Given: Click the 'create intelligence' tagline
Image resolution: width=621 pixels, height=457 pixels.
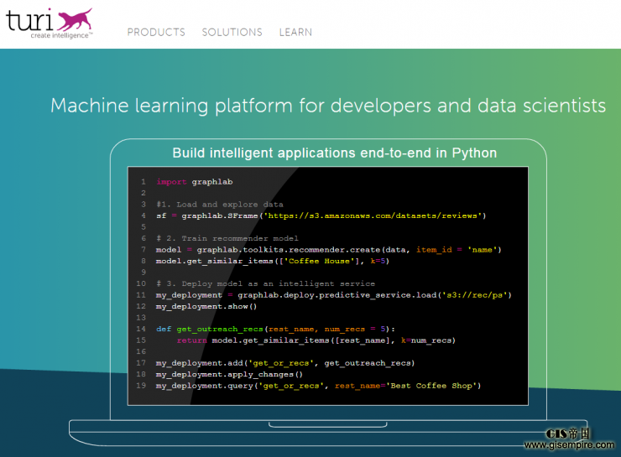Looking at the screenshot, I should [x=60, y=36].
